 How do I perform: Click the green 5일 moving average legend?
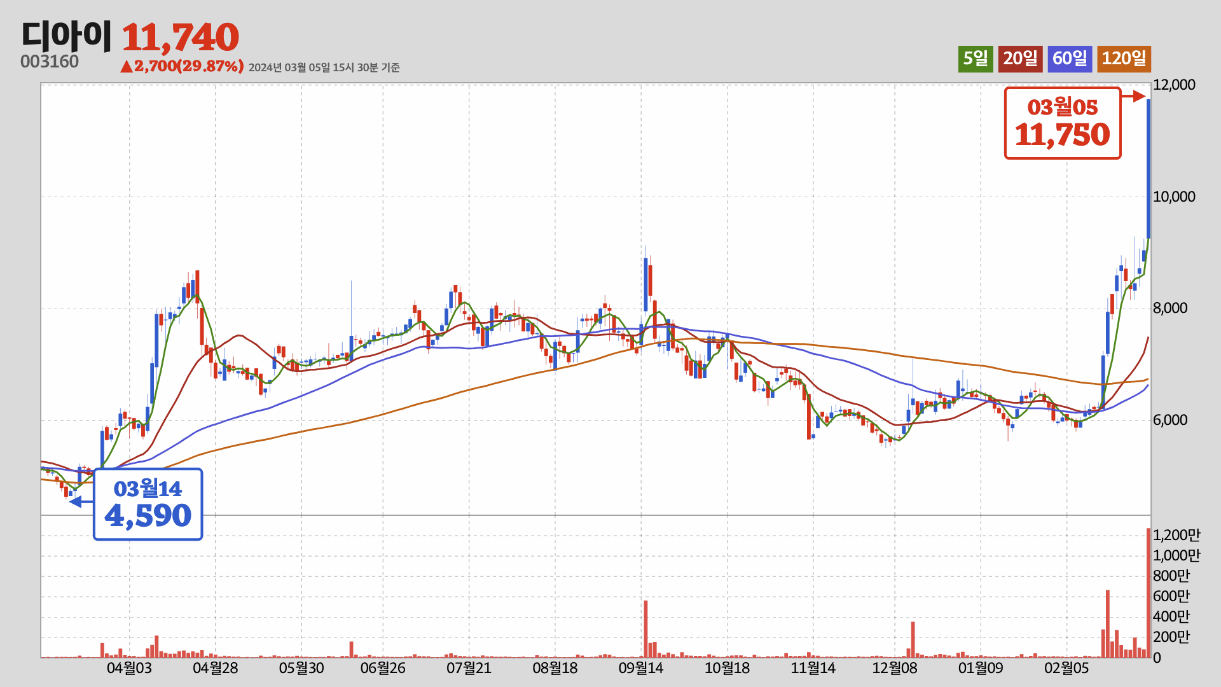[x=976, y=59]
